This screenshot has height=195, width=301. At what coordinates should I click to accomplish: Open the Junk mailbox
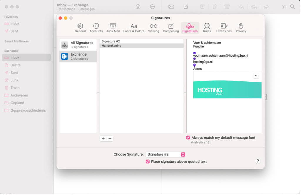(x=26, y=80)
